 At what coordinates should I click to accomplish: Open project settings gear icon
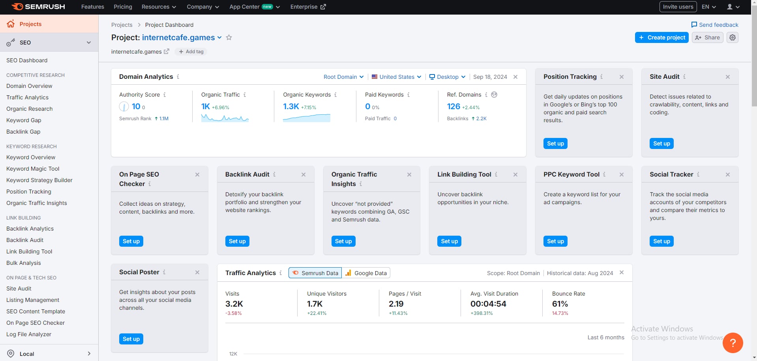733,37
